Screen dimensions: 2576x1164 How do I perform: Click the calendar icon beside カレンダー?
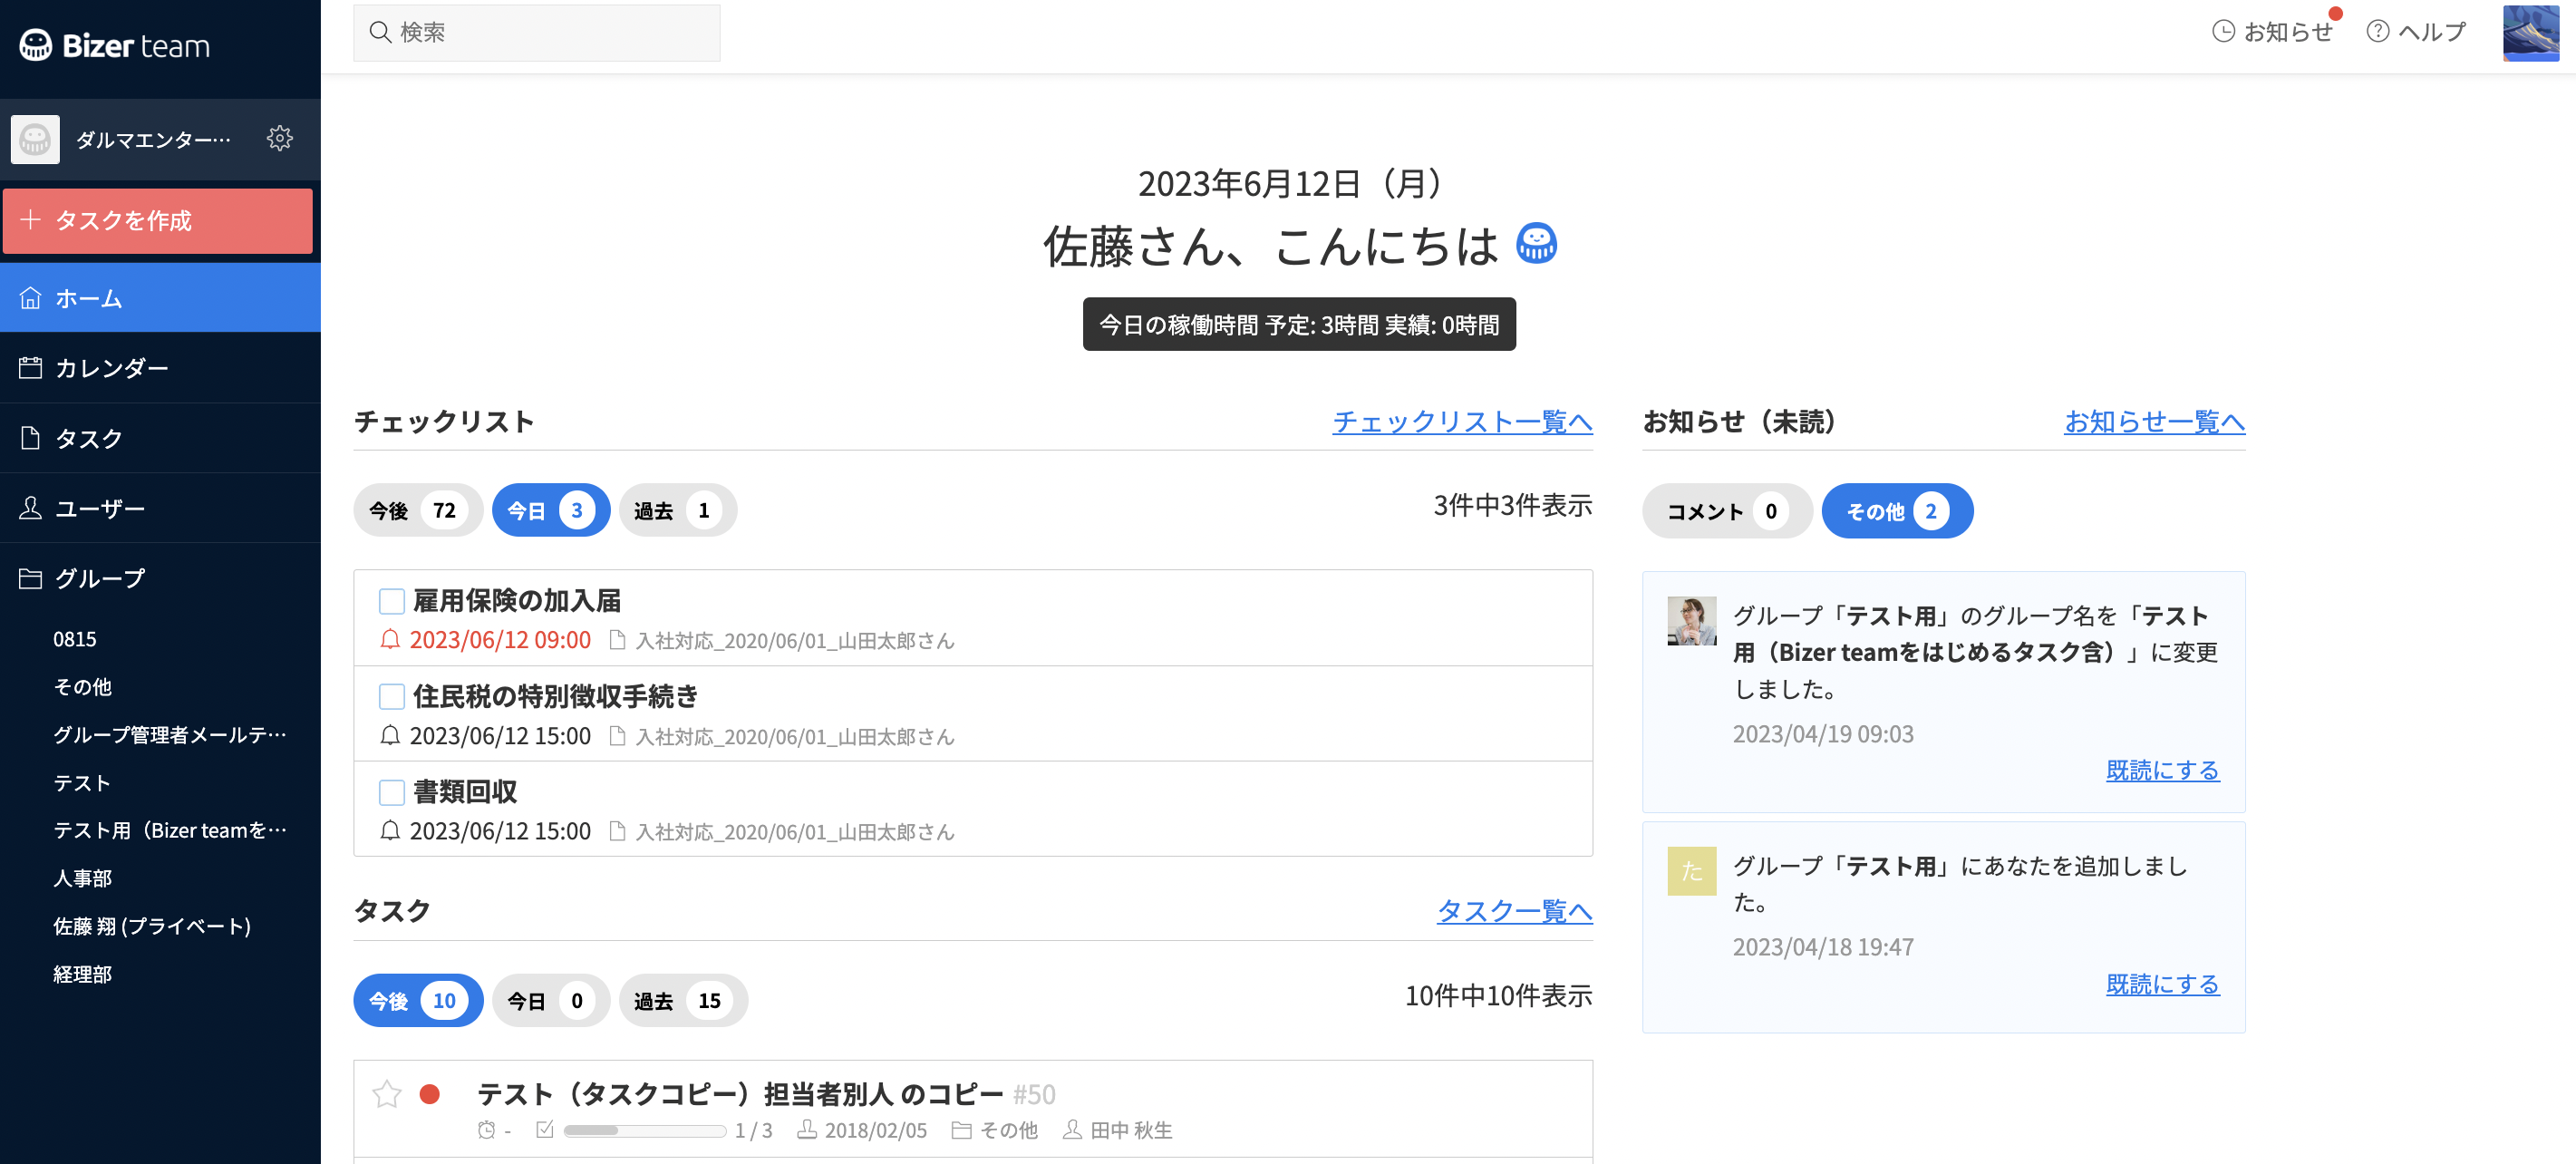click(31, 368)
